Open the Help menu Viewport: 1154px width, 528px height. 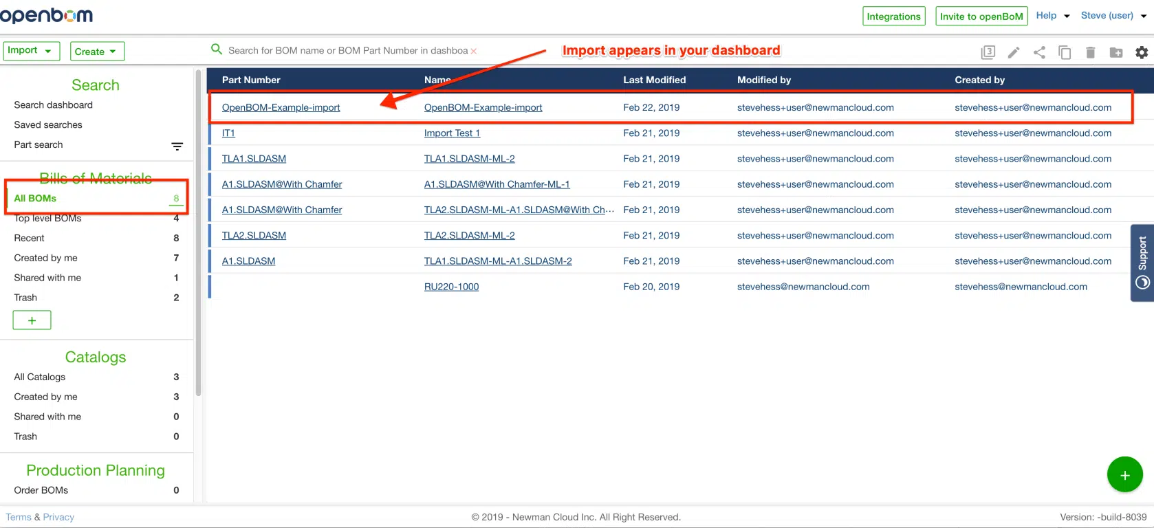pyautogui.click(x=1053, y=15)
